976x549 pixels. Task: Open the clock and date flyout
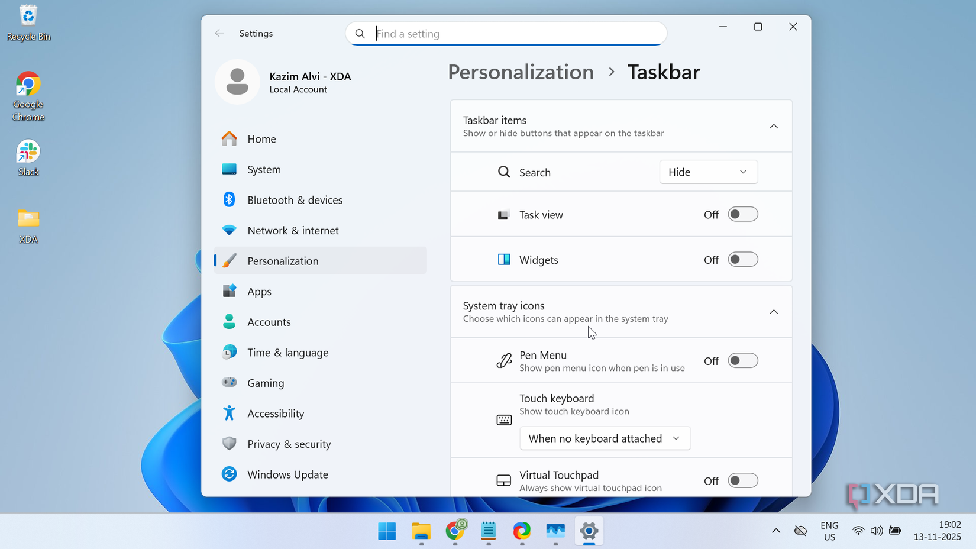(x=938, y=531)
